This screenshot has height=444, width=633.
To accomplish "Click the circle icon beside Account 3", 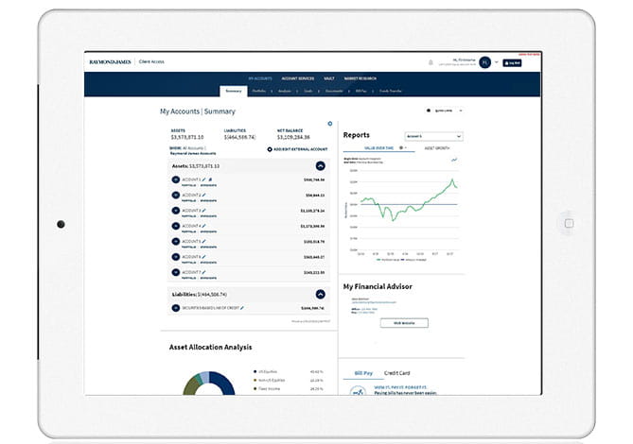I will pyautogui.click(x=176, y=211).
